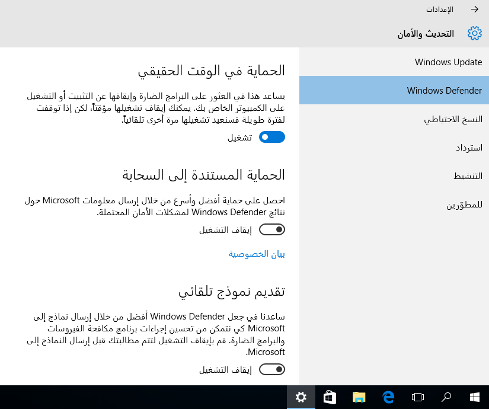Viewport: 489px width, 409px height.
Task: Click الحماية المستندة إلى السحابة heading
Action: (203, 175)
